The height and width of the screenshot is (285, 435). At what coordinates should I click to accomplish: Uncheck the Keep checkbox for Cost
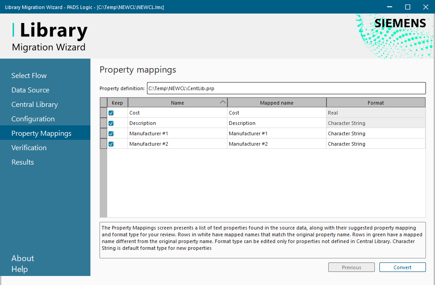(x=111, y=113)
